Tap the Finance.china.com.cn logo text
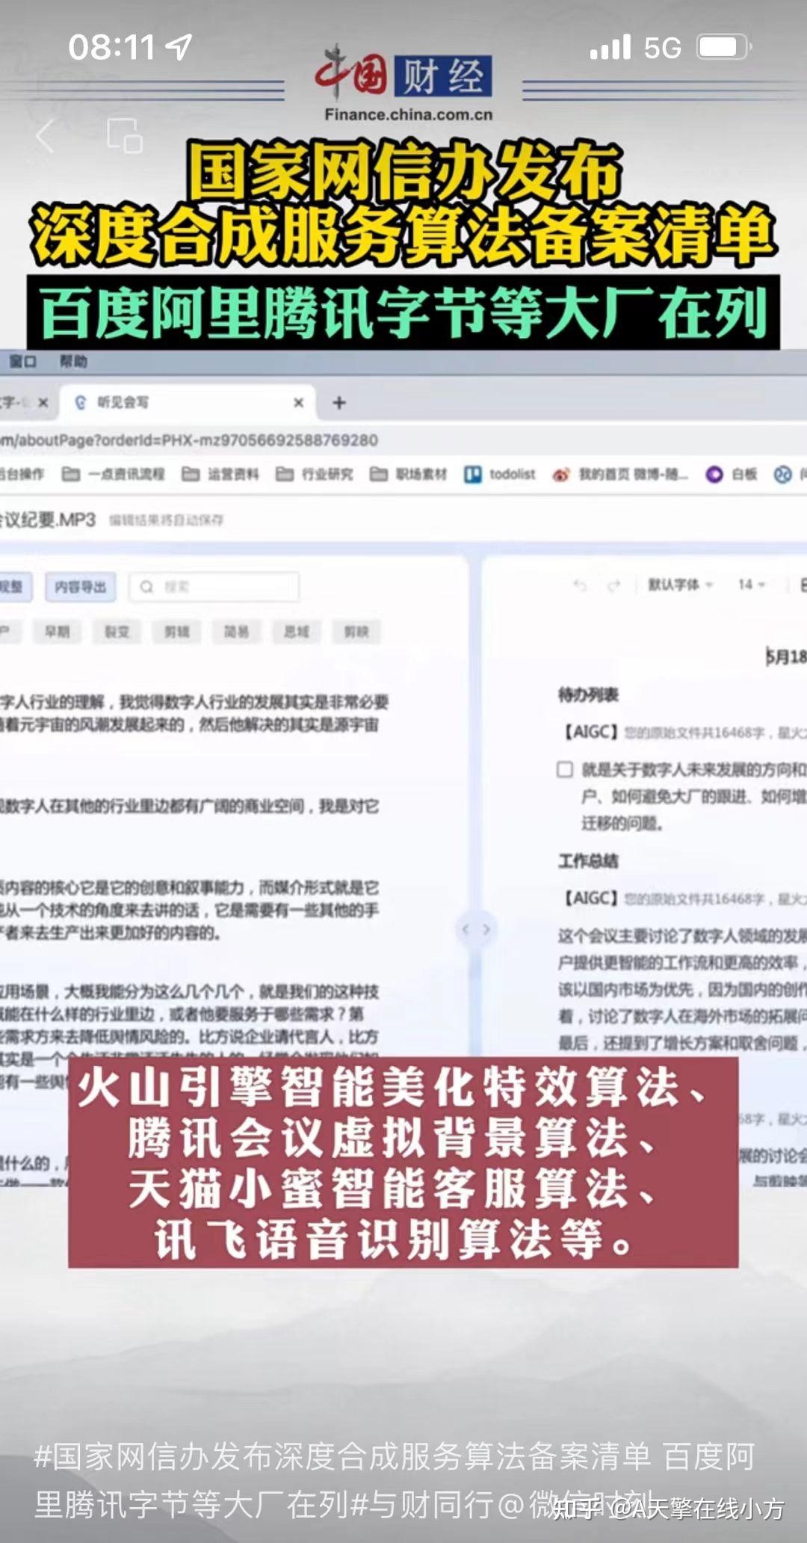Screen dimensions: 807x1543 click(x=409, y=114)
